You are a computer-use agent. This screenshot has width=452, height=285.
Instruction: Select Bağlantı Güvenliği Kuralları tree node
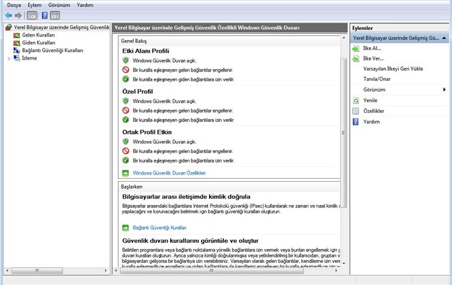(x=53, y=50)
